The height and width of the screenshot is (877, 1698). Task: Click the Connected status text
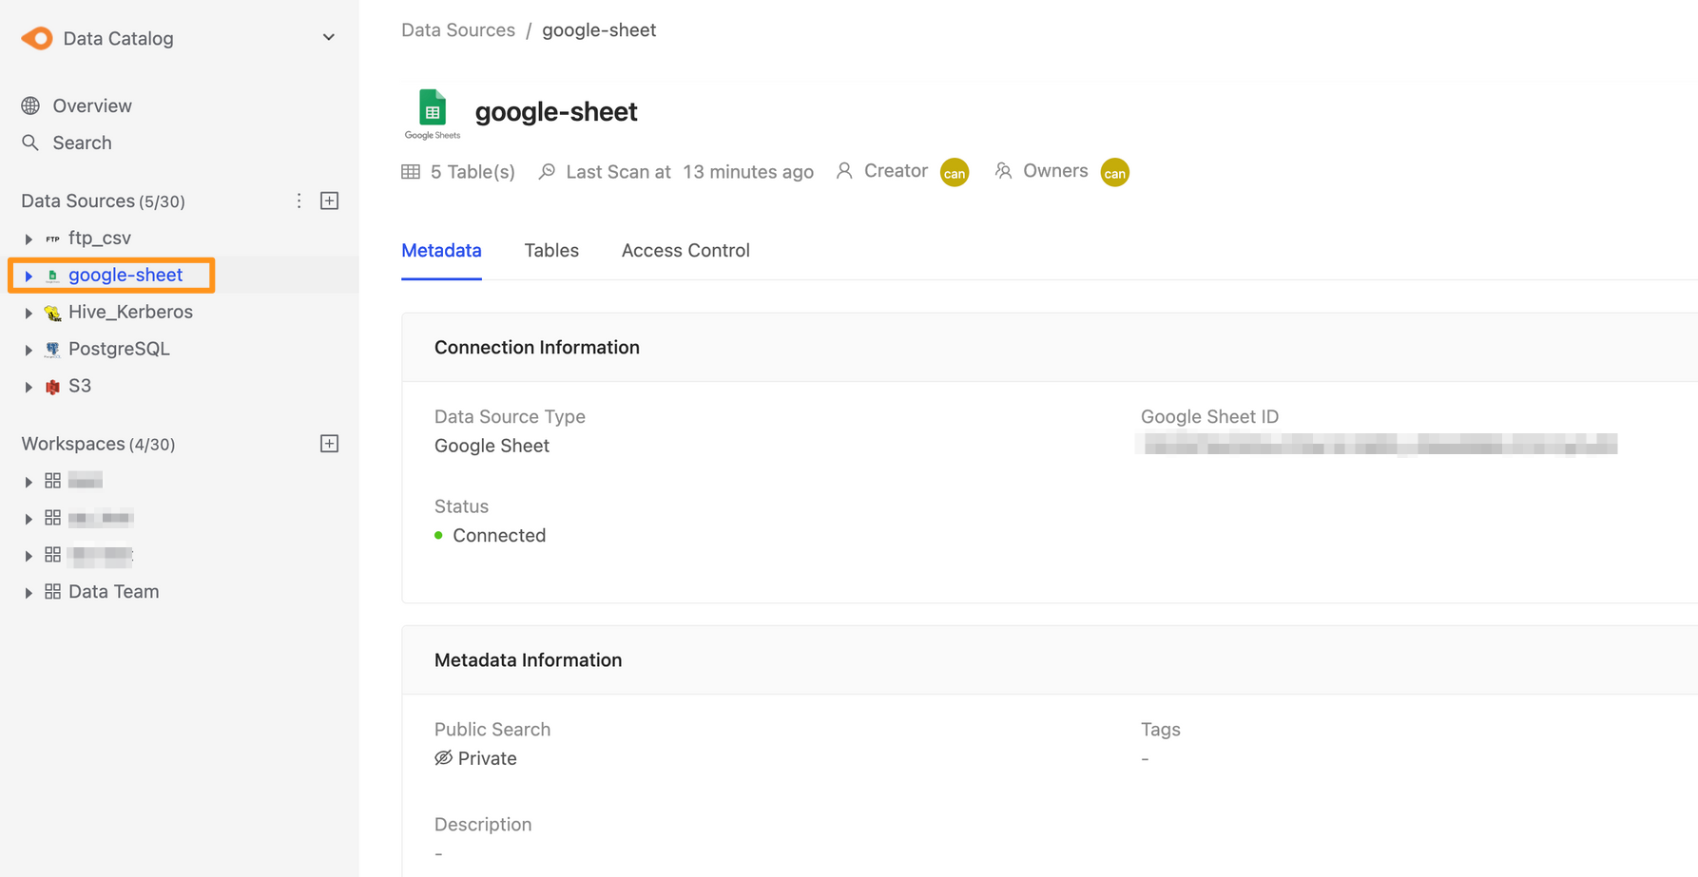click(x=499, y=536)
